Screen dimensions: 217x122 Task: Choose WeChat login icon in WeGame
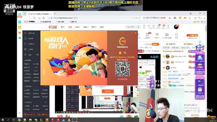[x=125, y=53]
